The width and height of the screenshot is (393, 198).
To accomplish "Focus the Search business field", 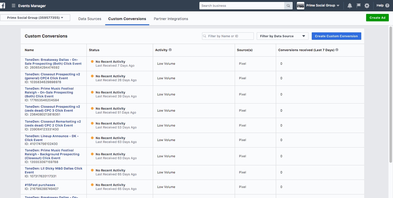I will tap(242, 5).
